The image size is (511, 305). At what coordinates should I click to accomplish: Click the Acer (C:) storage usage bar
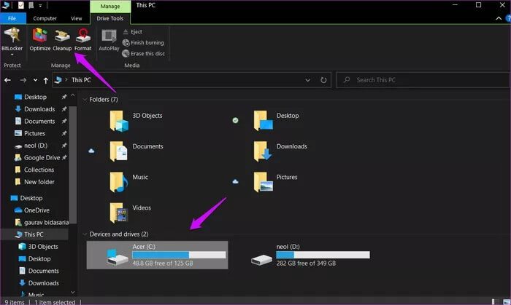[x=179, y=255]
